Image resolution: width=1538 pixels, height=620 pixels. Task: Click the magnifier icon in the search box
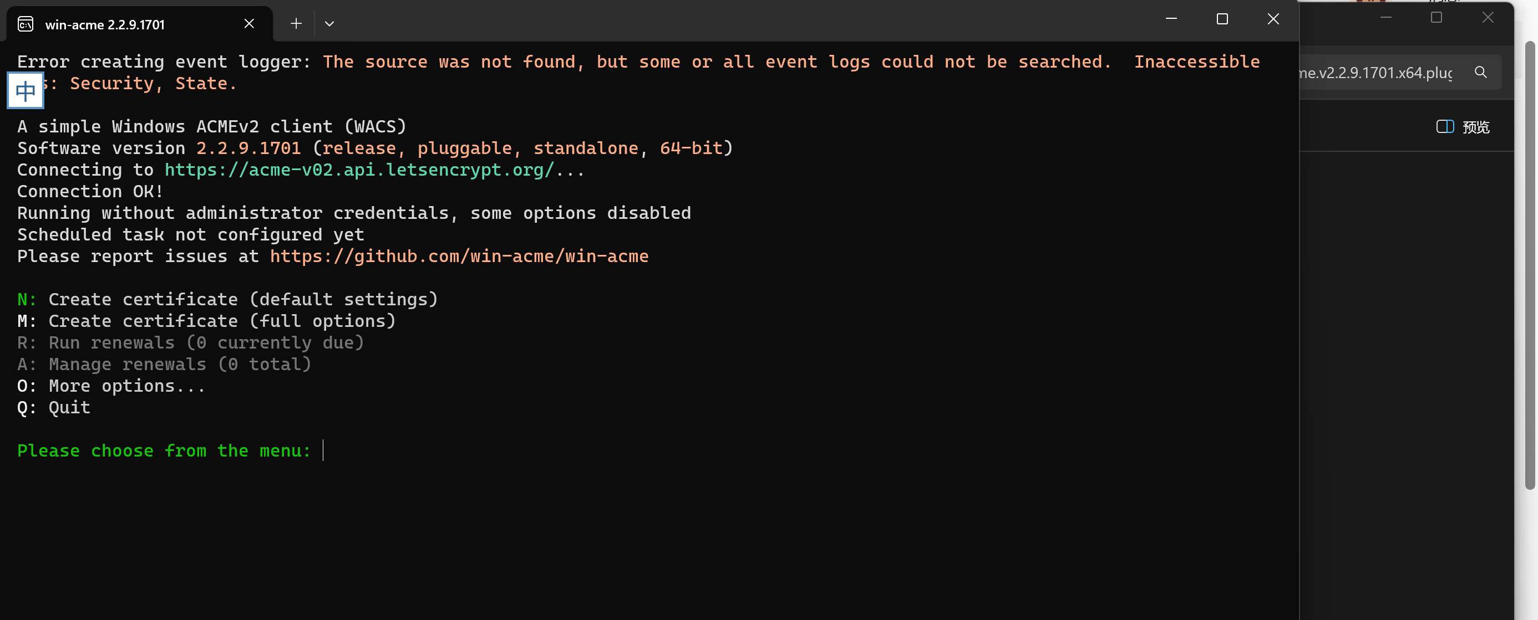tap(1481, 73)
